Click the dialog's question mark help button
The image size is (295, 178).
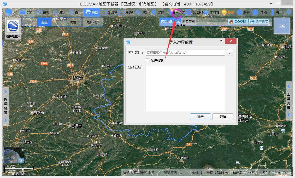(x=221, y=41)
